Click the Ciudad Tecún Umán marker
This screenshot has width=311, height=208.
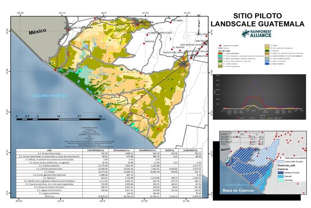pyautogui.click(x=69, y=29)
